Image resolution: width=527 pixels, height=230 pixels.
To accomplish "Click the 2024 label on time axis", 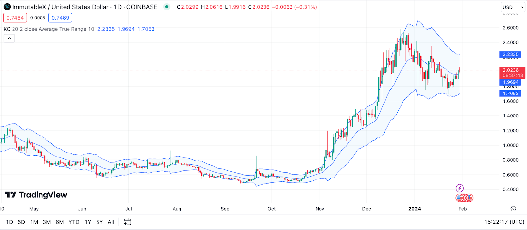I will click(415, 209).
